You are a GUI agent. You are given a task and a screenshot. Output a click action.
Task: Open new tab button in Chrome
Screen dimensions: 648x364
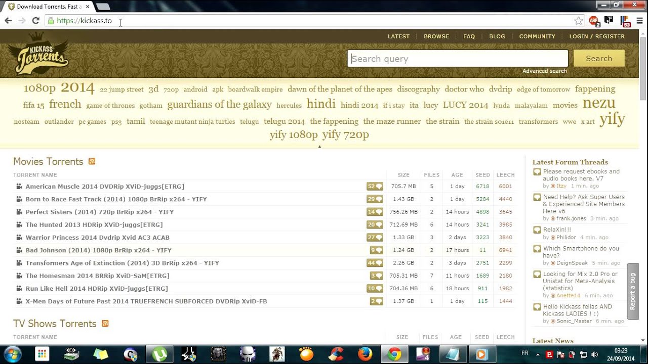click(x=103, y=7)
